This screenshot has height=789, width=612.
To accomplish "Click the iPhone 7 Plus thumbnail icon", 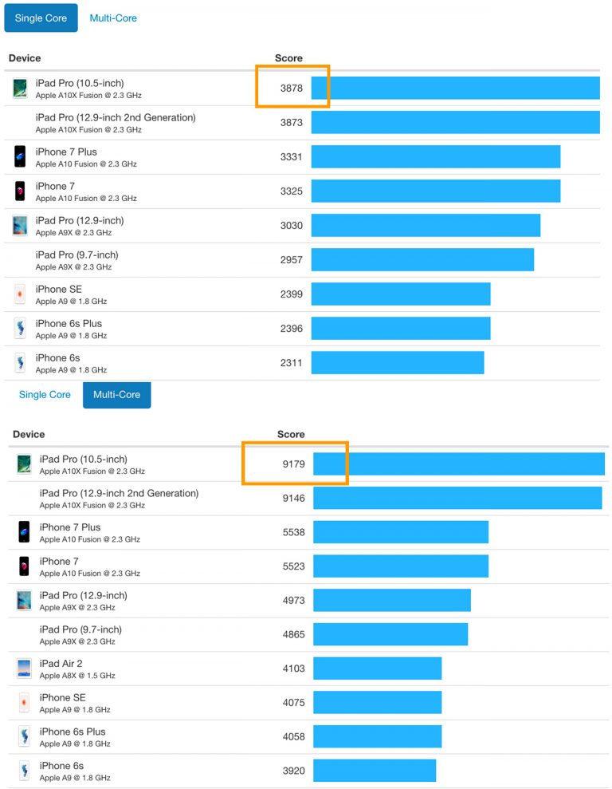I will (x=19, y=156).
